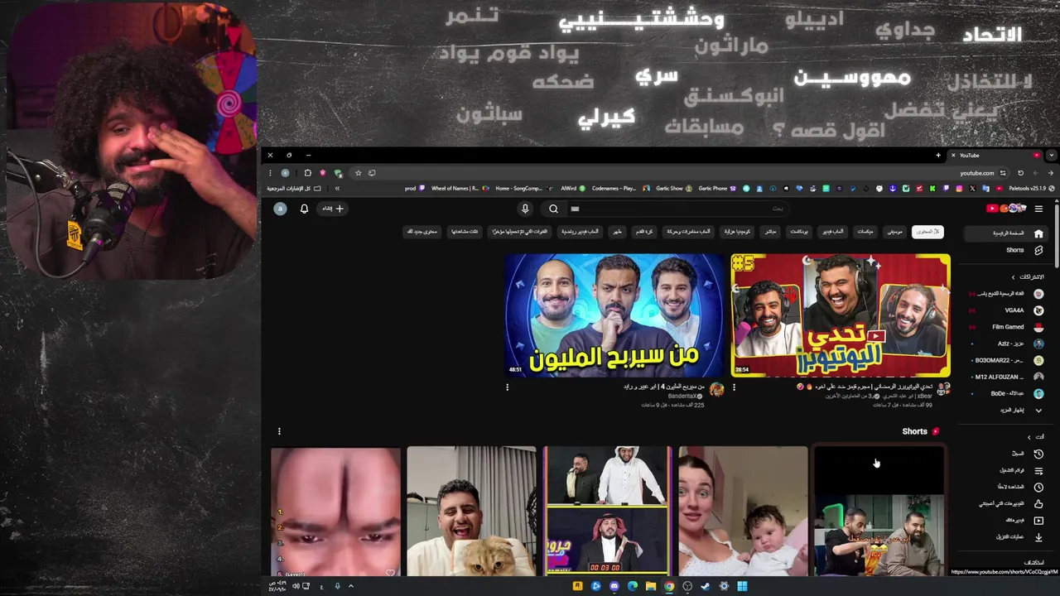
Task: Open the YouTube account avatar
Action: click(x=280, y=209)
